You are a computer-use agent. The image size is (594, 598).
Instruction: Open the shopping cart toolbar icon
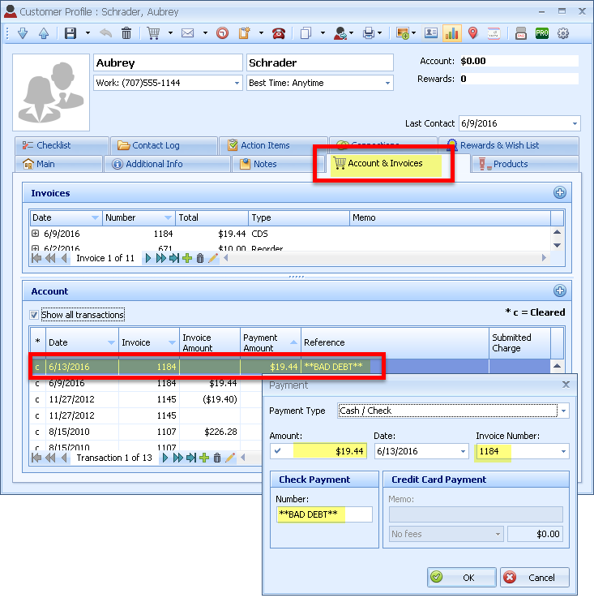tap(153, 33)
